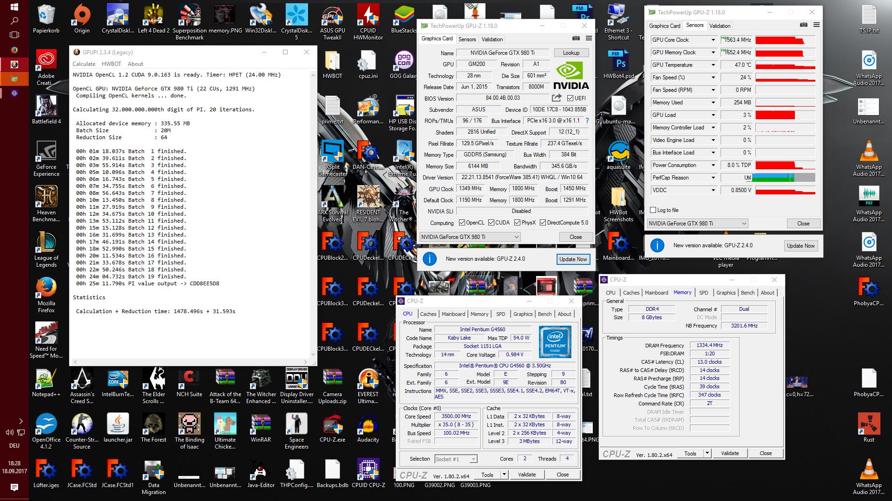Open Bench tab in CPU-Z Memory window
Image resolution: width=892 pixels, height=501 pixels.
point(748,293)
